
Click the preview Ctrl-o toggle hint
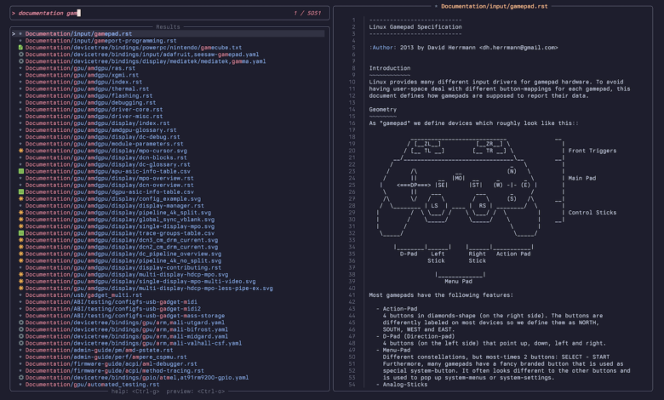pos(195,391)
